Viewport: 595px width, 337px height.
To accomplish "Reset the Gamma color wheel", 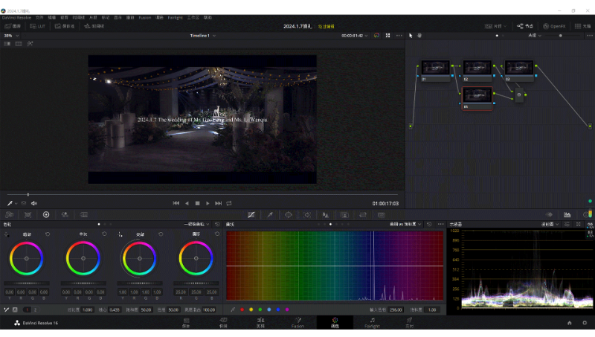I will click(104, 234).
